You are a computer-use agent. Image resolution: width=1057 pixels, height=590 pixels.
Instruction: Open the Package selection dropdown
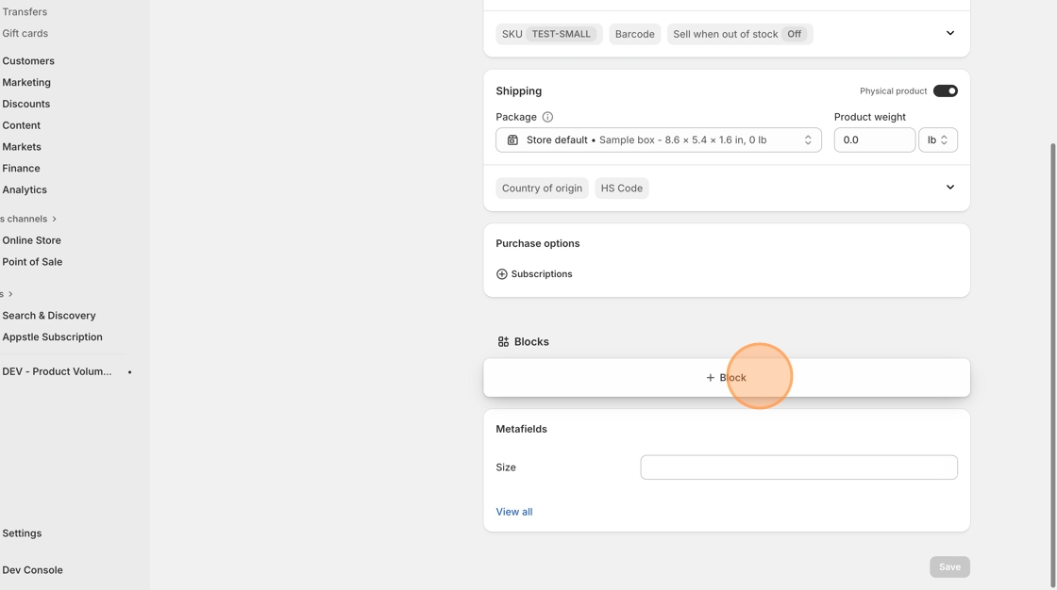point(658,140)
